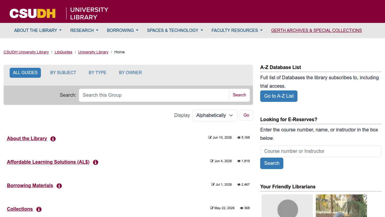The height and width of the screenshot is (217, 385).
Task: Open the Display order dropdown
Action: [x=215, y=115]
